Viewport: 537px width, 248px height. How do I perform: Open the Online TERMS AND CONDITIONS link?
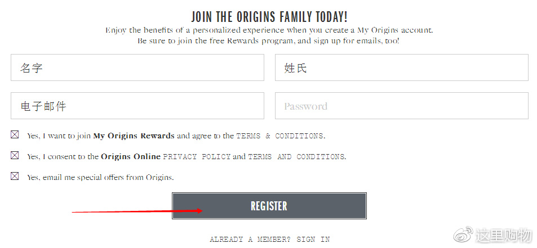pos(296,156)
